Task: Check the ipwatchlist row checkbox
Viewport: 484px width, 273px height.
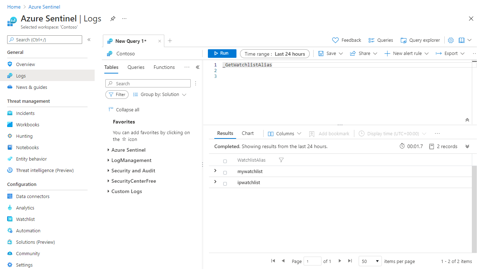Action: [225, 184]
